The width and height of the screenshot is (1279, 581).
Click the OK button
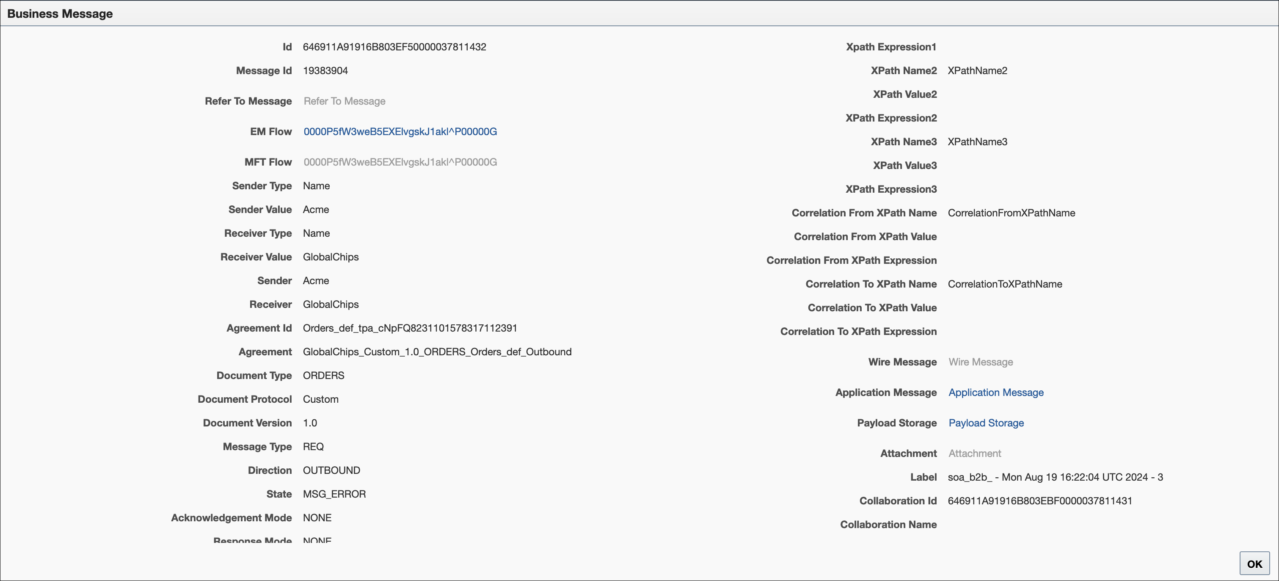click(1254, 564)
